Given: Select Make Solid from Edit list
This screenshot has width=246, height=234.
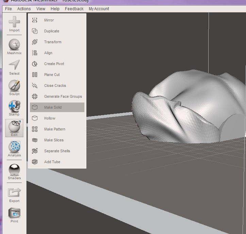Looking at the screenshot, I should (x=53, y=107).
